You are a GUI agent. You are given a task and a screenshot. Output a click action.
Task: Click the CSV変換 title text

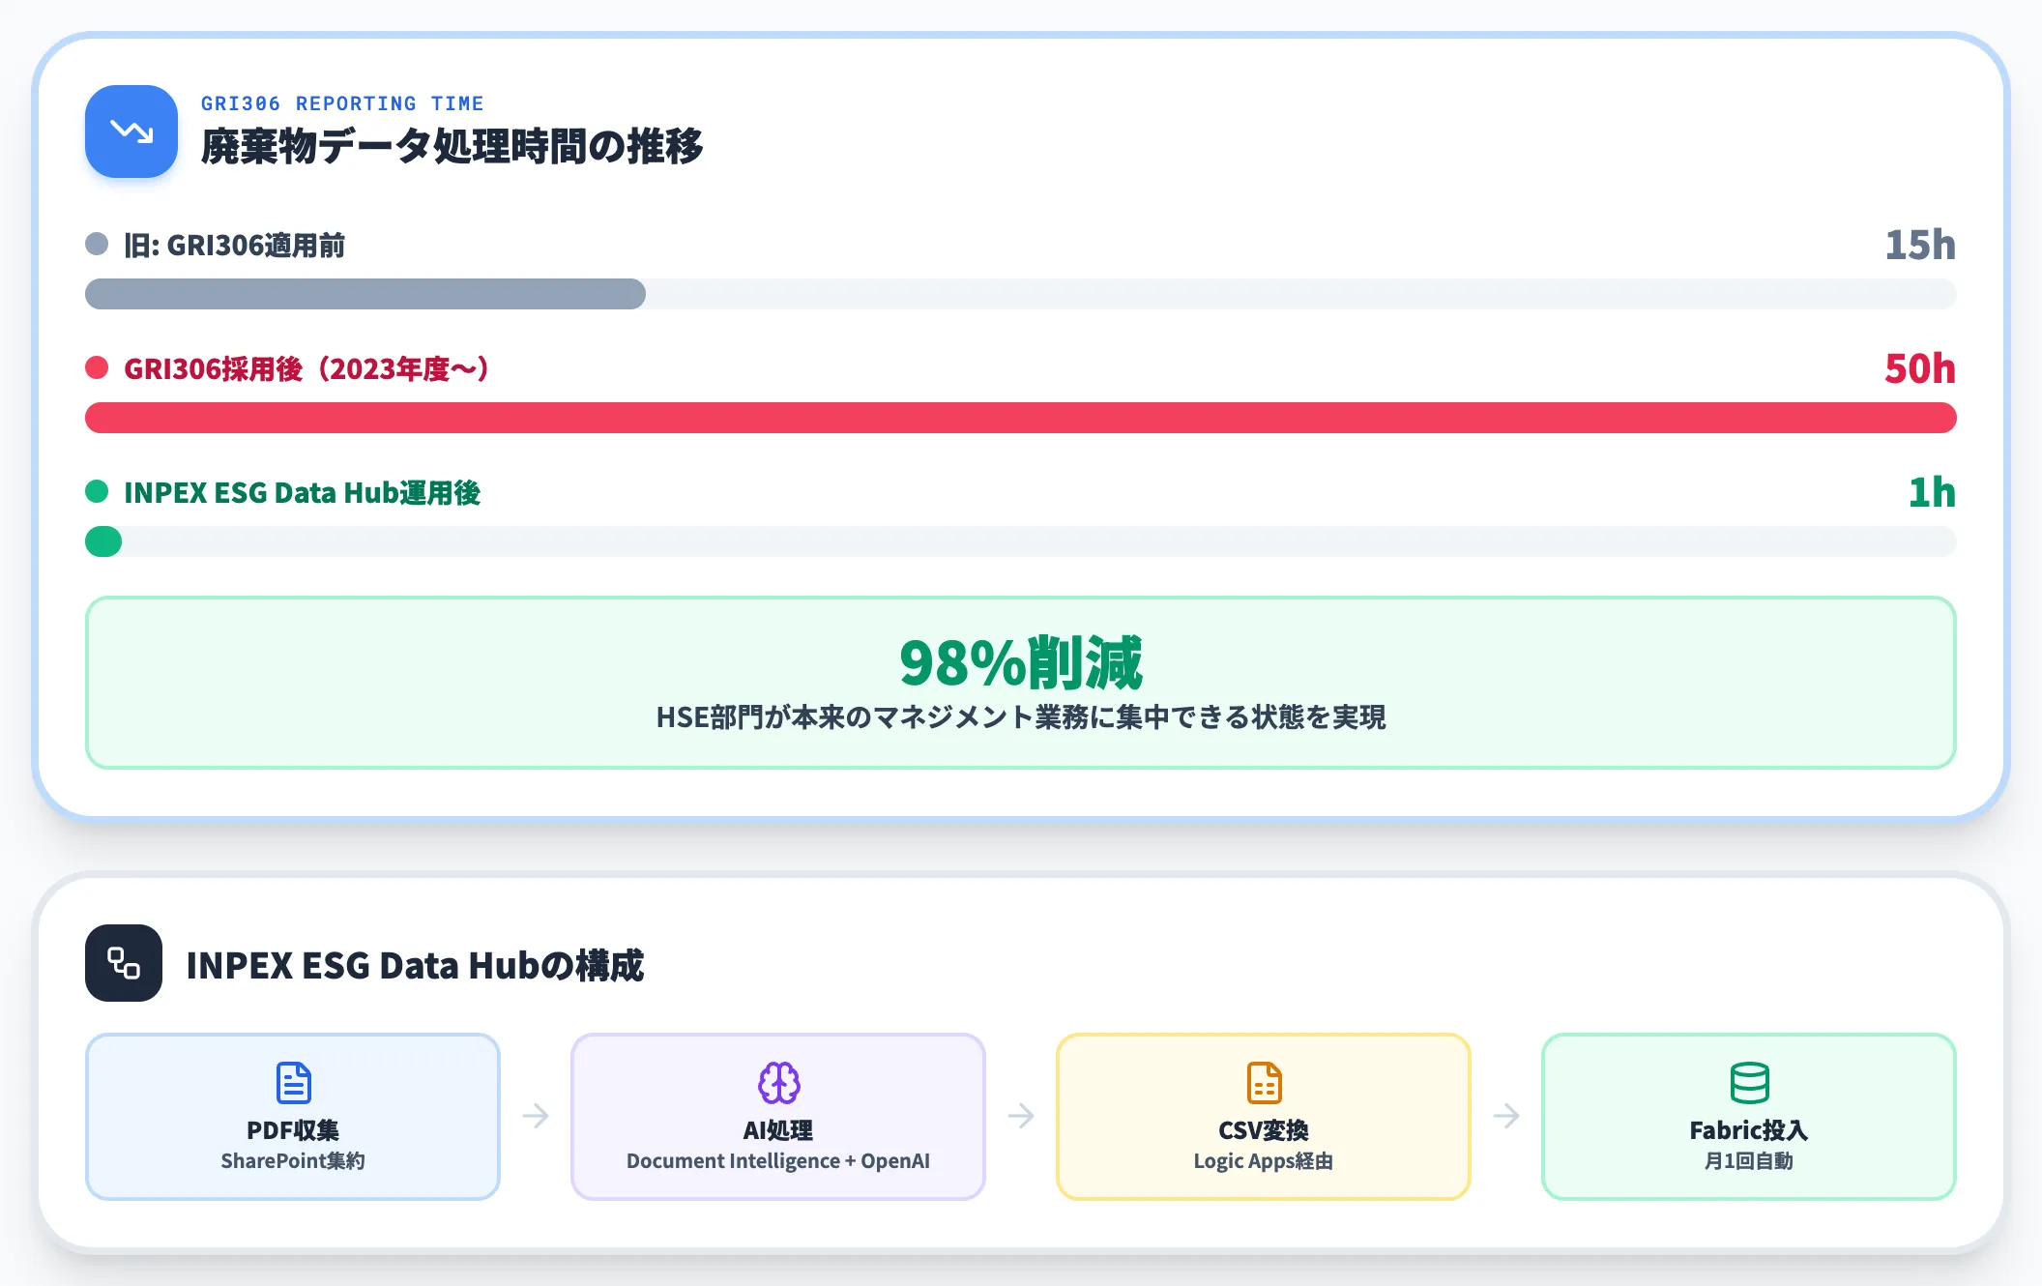tap(1264, 1130)
